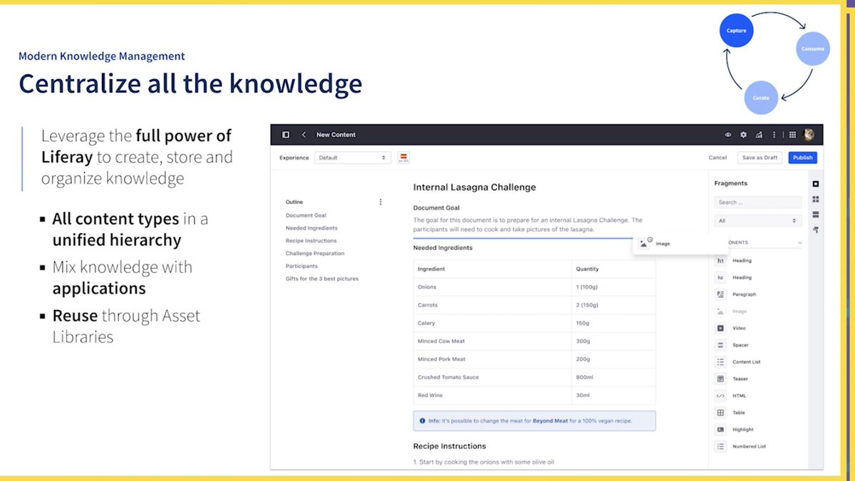Click the user avatar in the header

[x=809, y=135]
